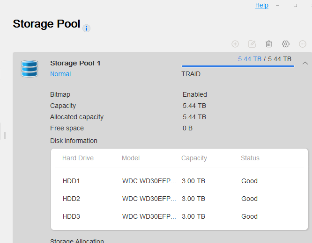312x243 pixels.
Task: Click the Normal status link
Action: pyautogui.click(x=60, y=74)
